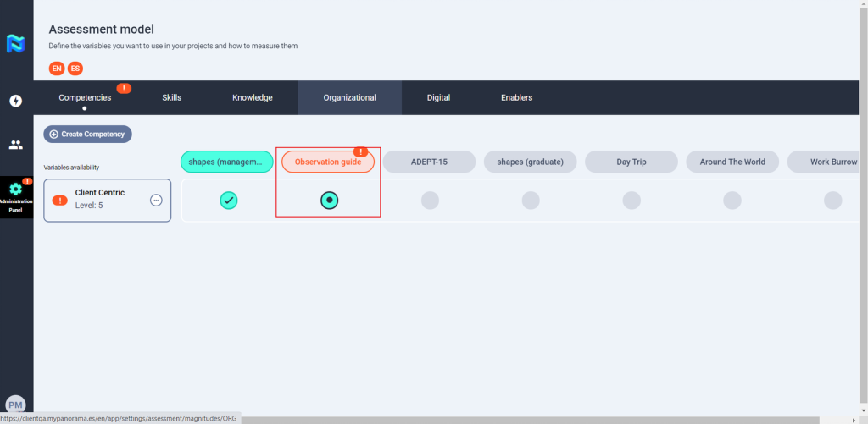Screen dimensions: 868x424
Task: Switch to the Digital tab
Action: pyautogui.click(x=438, y=97)
